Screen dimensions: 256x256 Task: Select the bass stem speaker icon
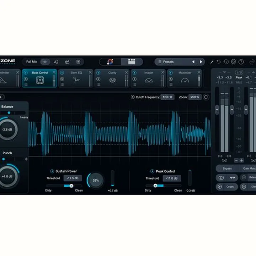tap(78, 62)
